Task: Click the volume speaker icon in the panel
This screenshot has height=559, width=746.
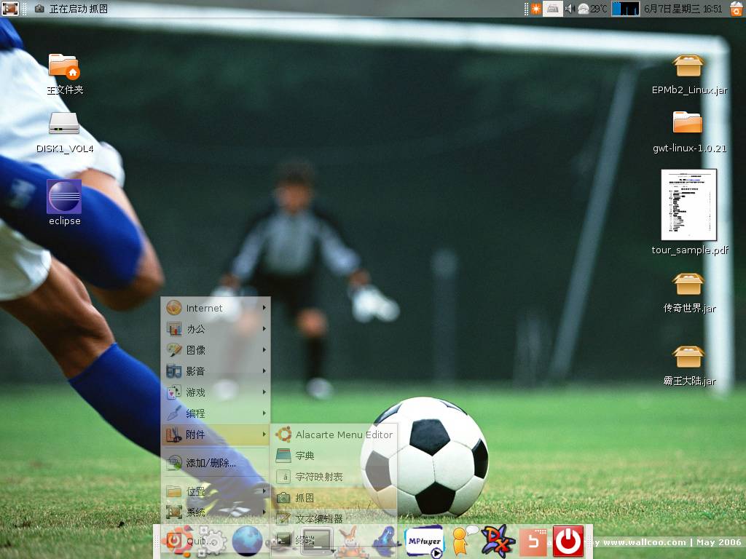Action: 570,9
